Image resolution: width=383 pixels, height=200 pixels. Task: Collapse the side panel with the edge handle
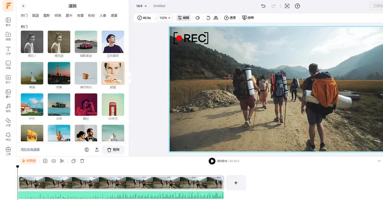coord(129,78)
